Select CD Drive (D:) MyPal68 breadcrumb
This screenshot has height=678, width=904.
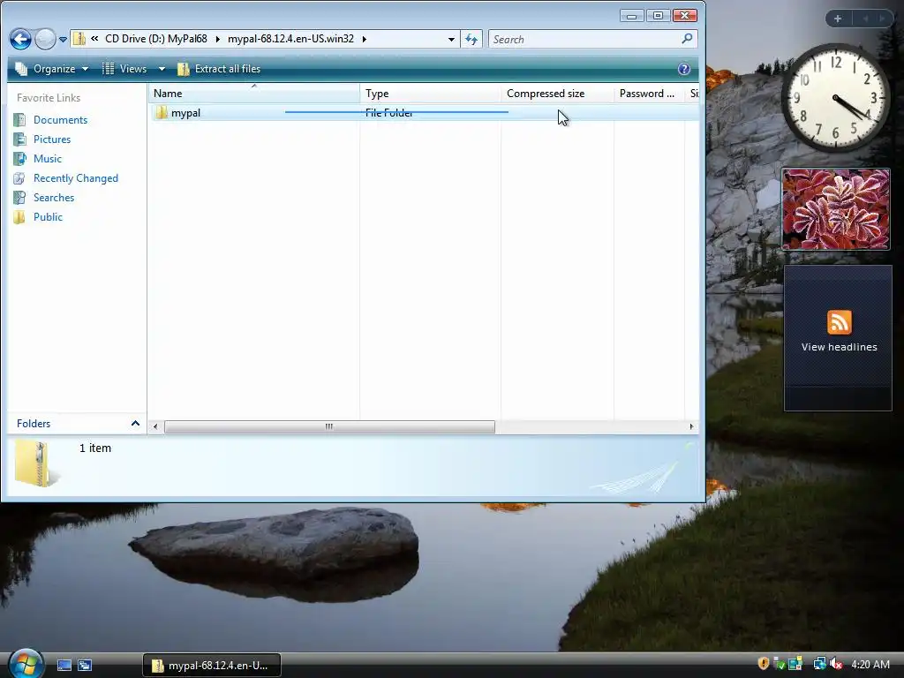click(155, 39)
